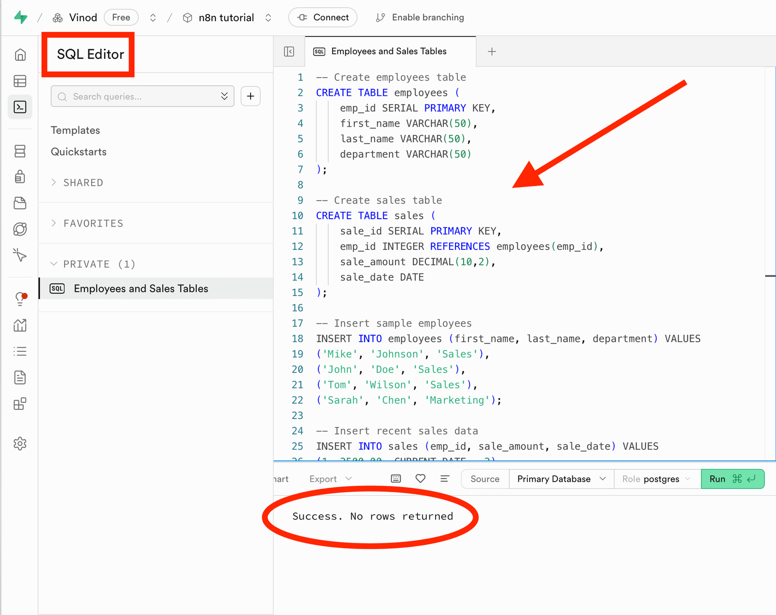
Task: Collapse the sidebar panel toggle icon
Action: point(289,51)
